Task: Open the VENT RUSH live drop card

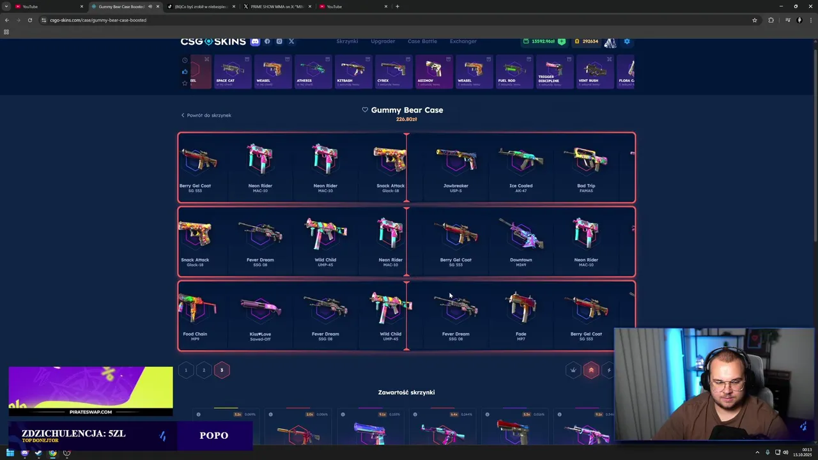Action: tap(594, 72)
